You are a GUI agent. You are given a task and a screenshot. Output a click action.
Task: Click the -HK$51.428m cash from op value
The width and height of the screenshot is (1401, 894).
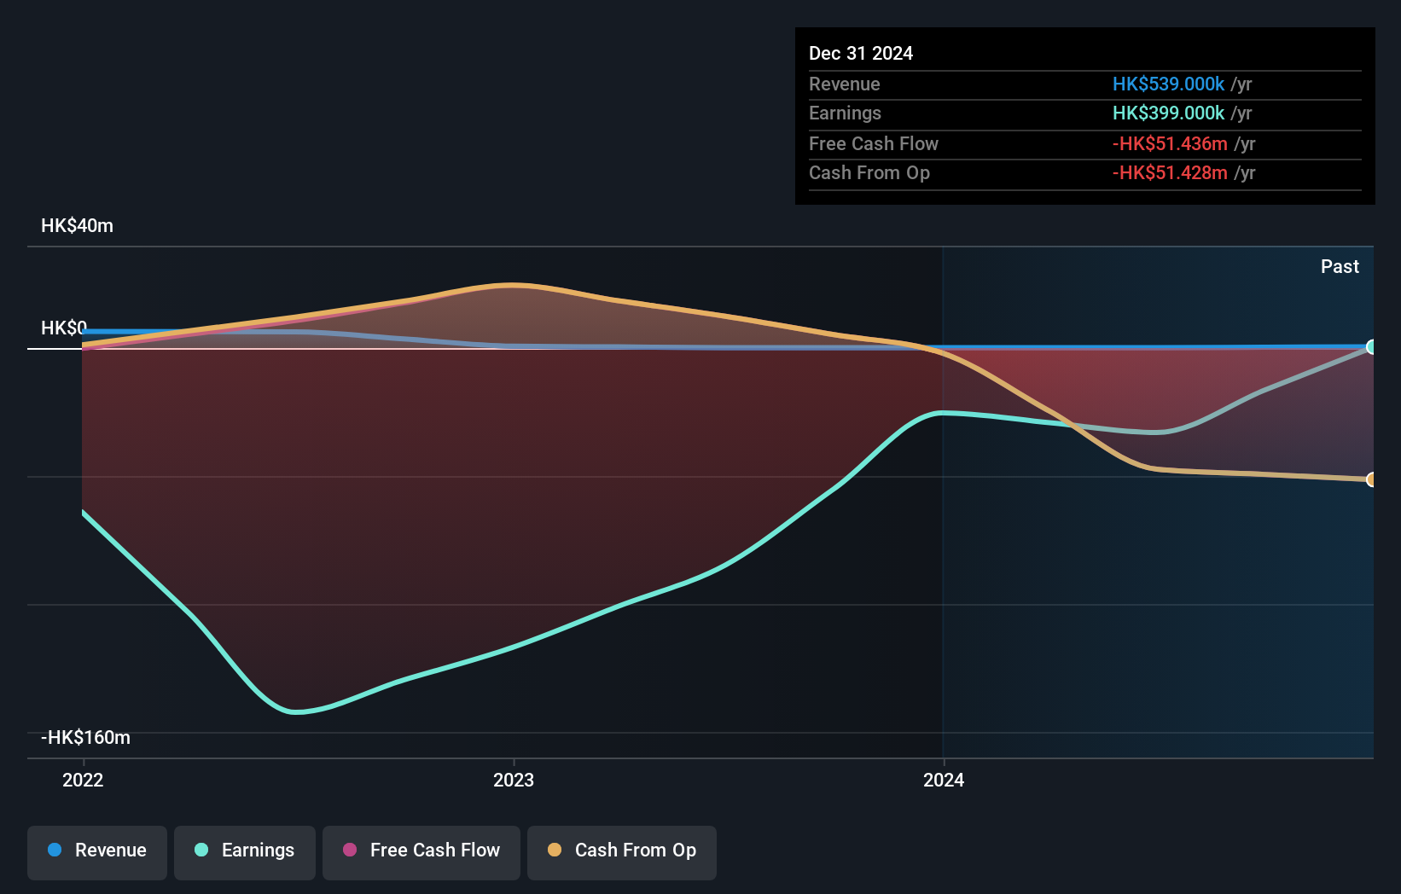click(1170, 172)
